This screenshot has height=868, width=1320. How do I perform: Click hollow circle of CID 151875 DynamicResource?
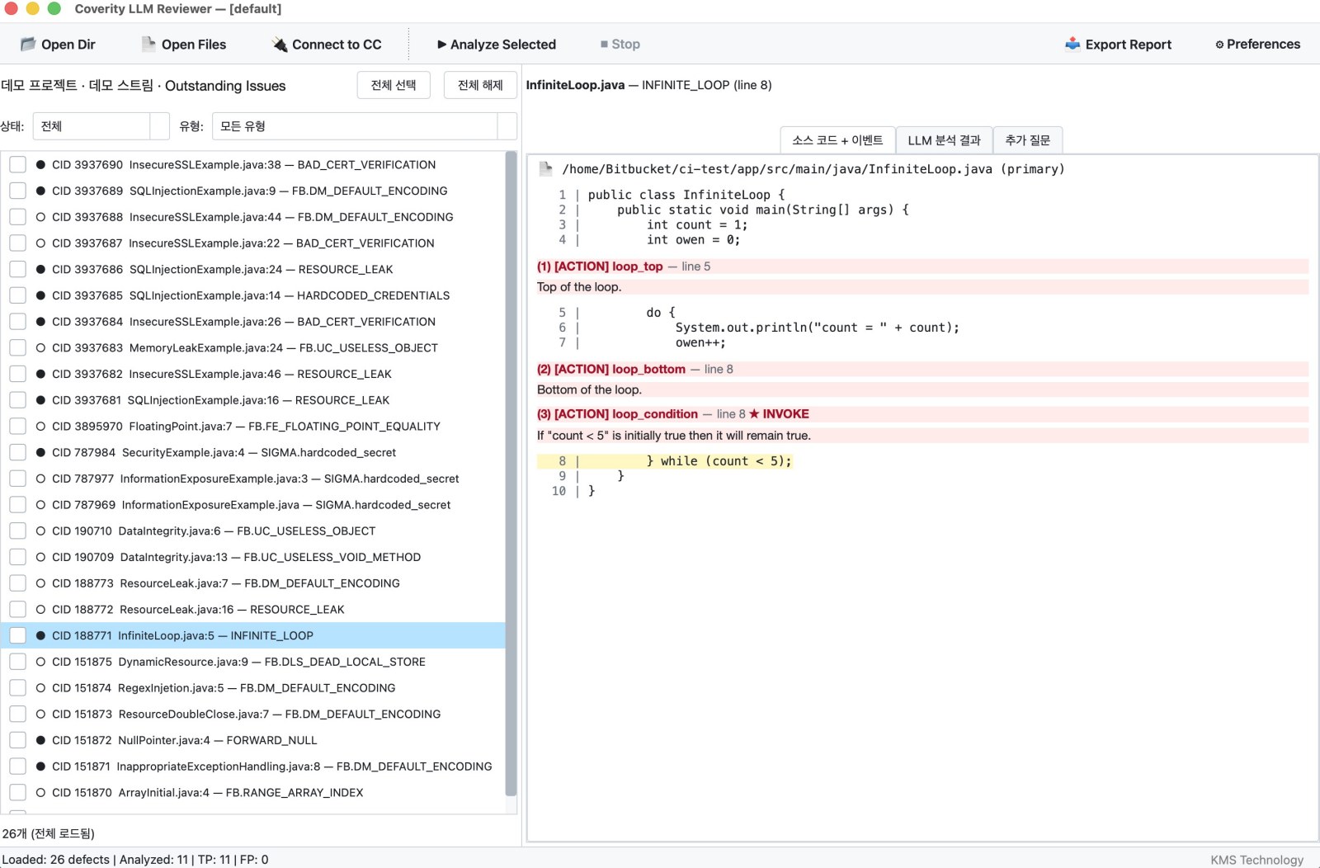pos(40,662)
